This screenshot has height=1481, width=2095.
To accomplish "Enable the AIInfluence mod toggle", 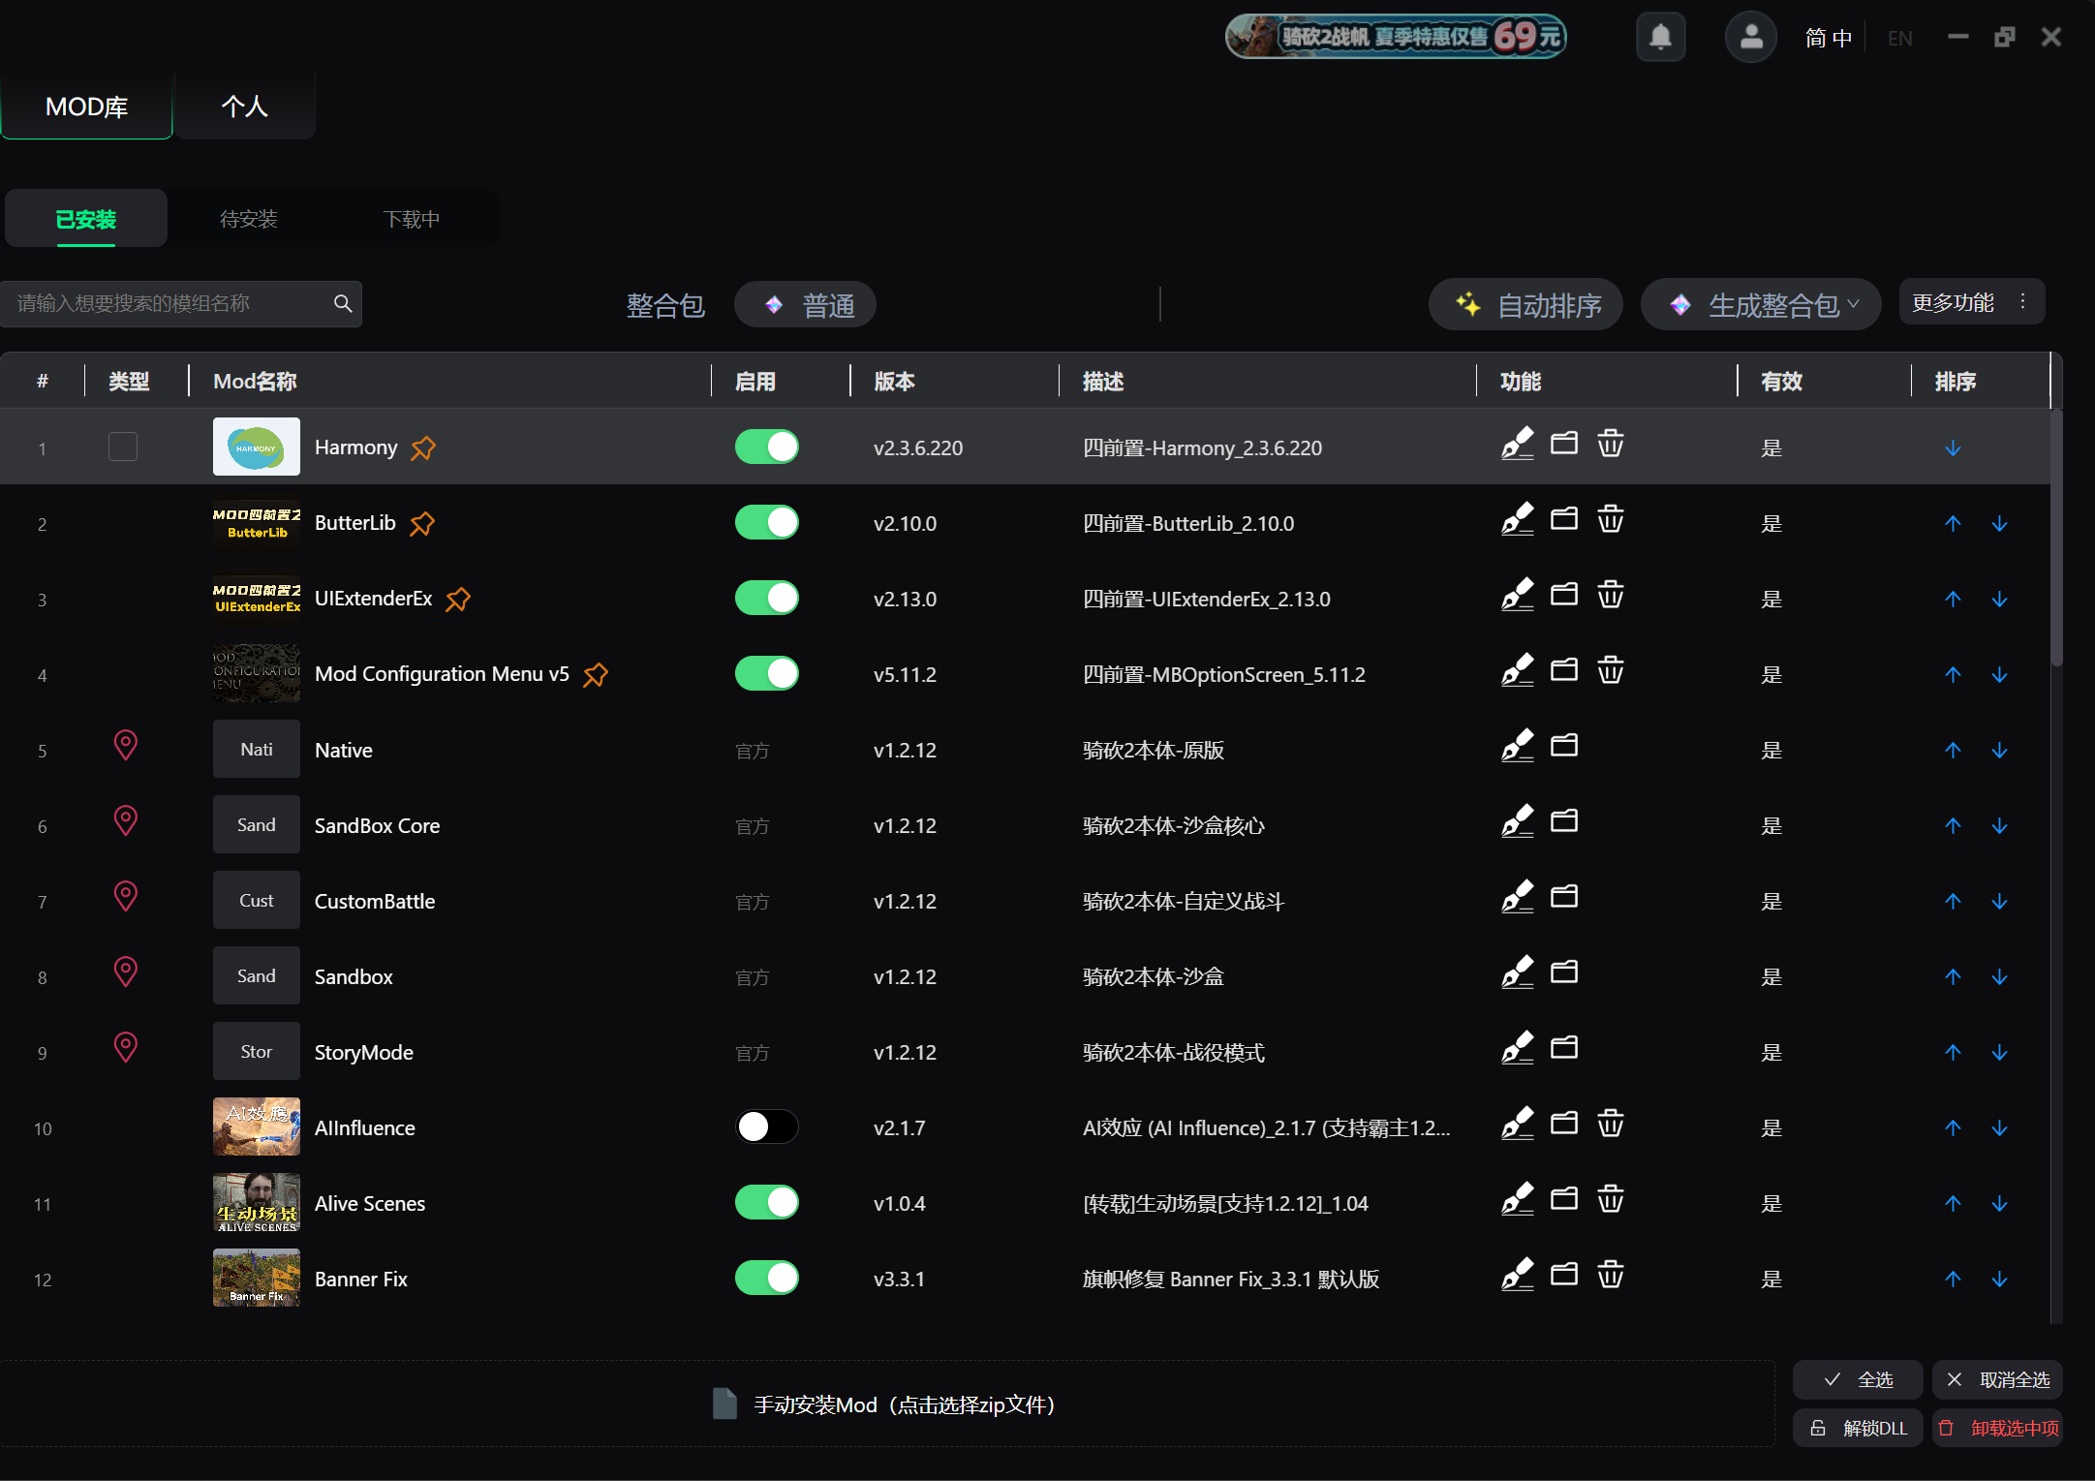I will tap(767, 1126).
